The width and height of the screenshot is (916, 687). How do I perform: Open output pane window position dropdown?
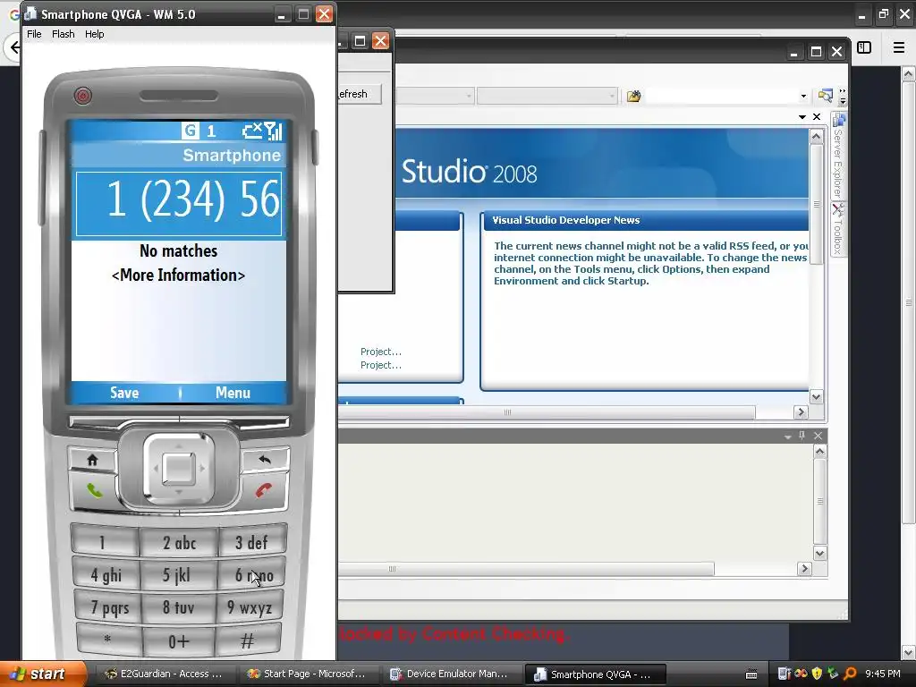787,437
